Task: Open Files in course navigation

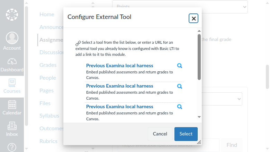Action: pyautogui.click(x=45, y=103)
